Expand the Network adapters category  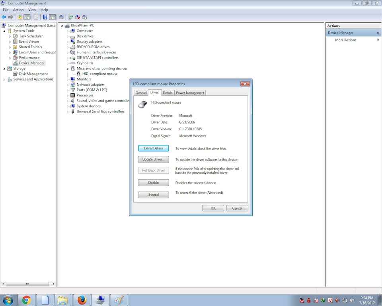[68, 85]
